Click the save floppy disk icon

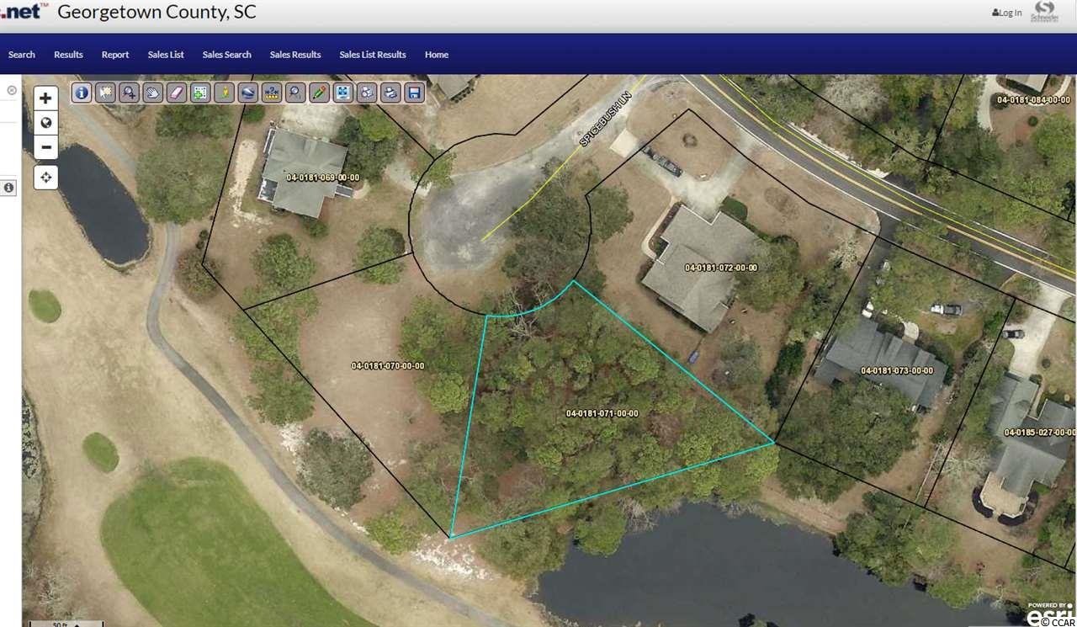tap(414, 93)
